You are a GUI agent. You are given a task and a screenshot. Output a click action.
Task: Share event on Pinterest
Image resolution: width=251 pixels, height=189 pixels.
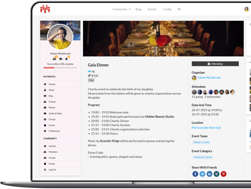(x=223, y=174)
